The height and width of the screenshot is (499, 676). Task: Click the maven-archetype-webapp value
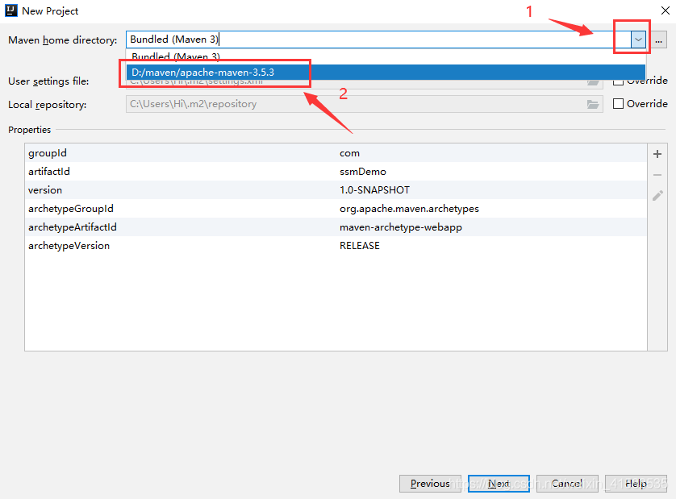click(401, 227)
